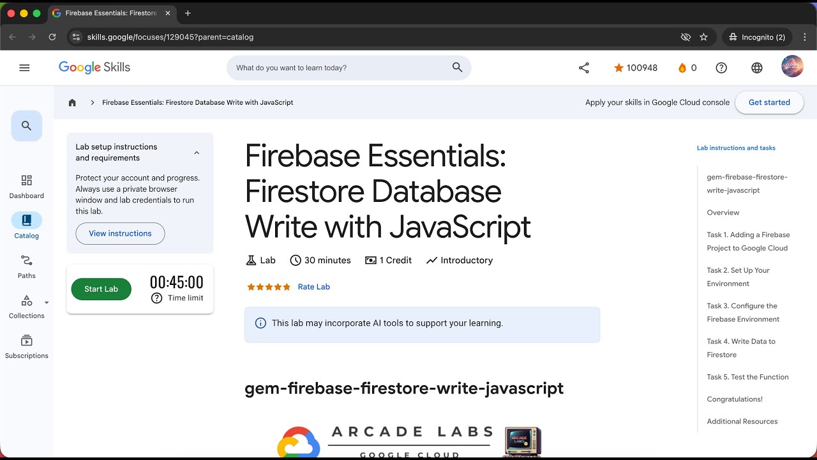Click the breadcrumb text Firebase Essentials lab title
Screen dimensions: 817x460
coord(198,102)
